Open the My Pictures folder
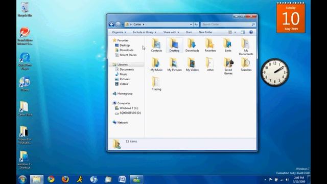 point(174,65)
